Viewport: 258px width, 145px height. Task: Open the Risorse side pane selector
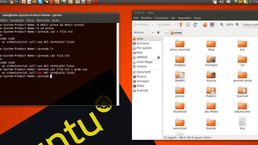click(144, 32)
